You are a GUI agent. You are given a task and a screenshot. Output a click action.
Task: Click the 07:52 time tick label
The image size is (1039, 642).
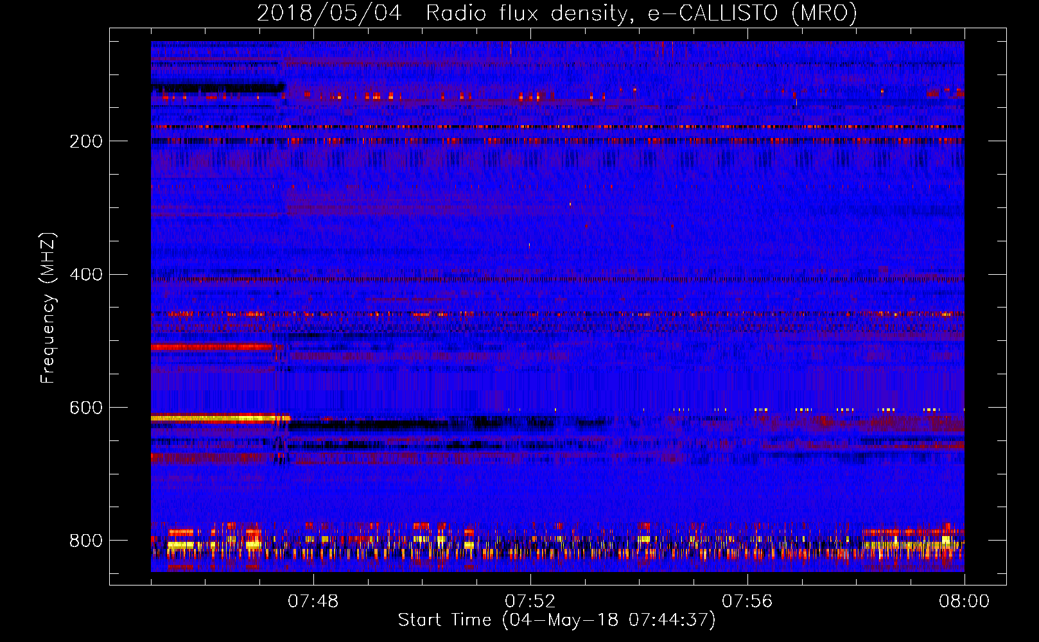point(530,602)
